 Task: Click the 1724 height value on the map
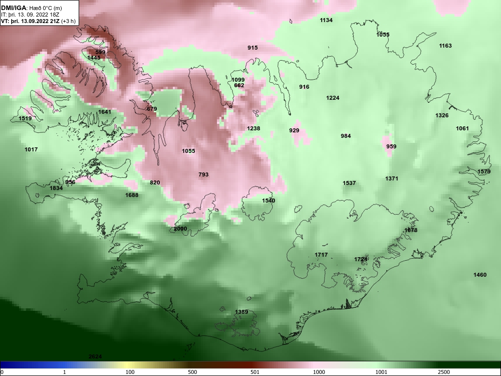click(361, 259)
